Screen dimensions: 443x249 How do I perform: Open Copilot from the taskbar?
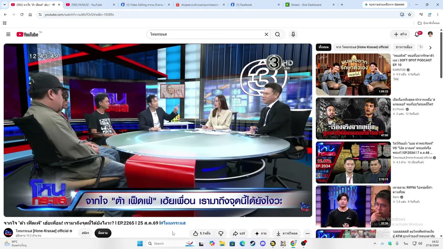(212, 243)
